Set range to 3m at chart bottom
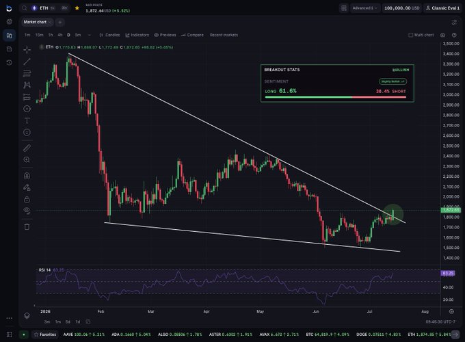This screenshot has width=465, height=342. pyautogui.click(x=47, y=322)
